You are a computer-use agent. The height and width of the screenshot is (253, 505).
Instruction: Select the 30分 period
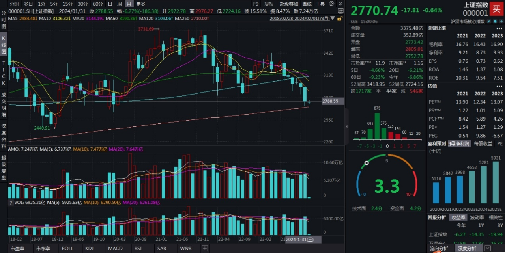(x=82, y=4)
